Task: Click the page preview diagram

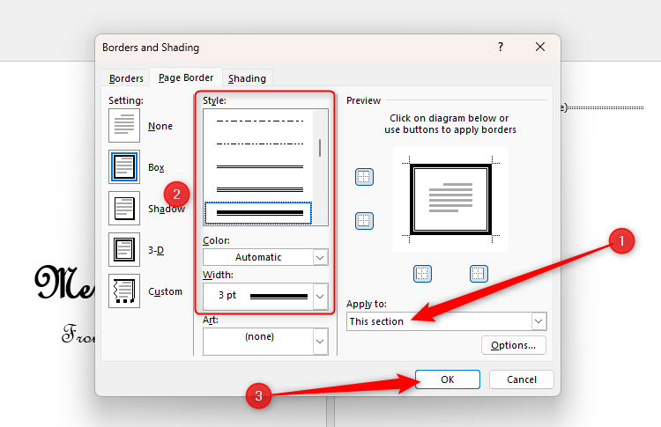Action: click(450, 200)
